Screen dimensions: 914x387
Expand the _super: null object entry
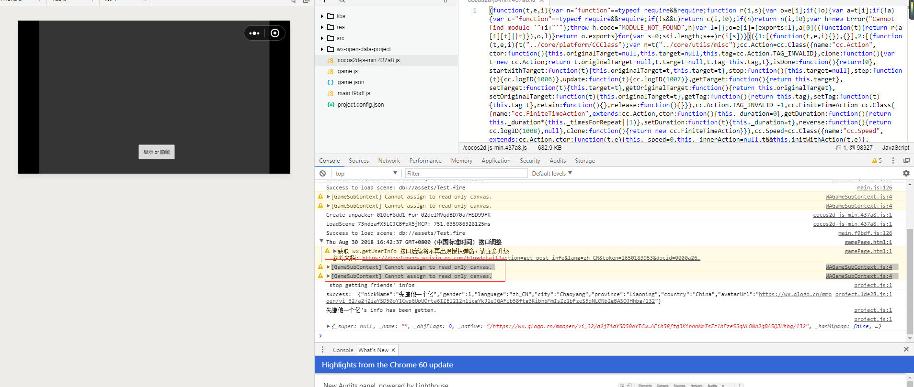(x=328, y=326)
